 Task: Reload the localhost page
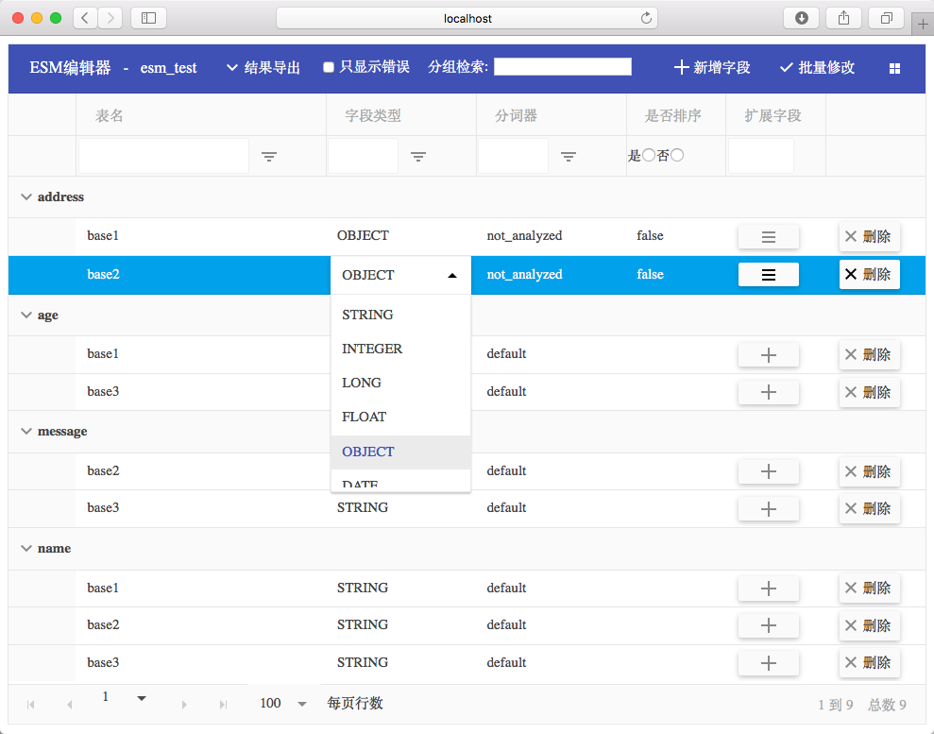(x=646, y=18)
